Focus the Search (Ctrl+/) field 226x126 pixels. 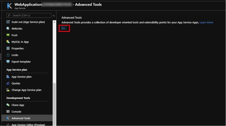29,15
